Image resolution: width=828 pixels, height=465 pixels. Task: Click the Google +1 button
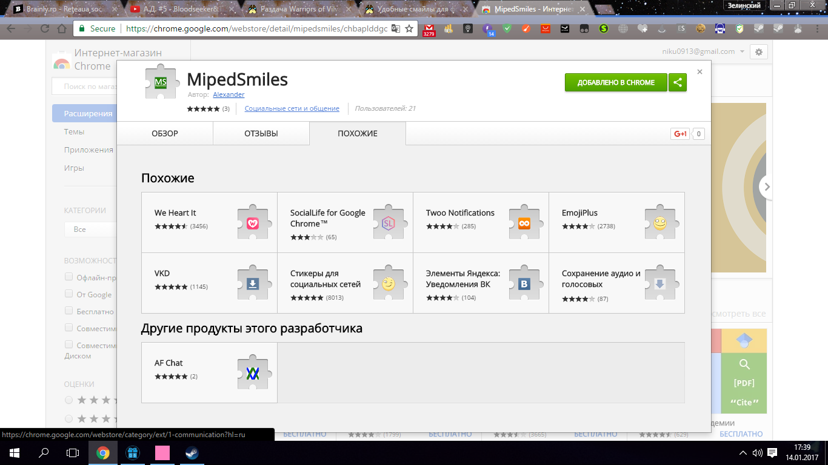(679, 134)
